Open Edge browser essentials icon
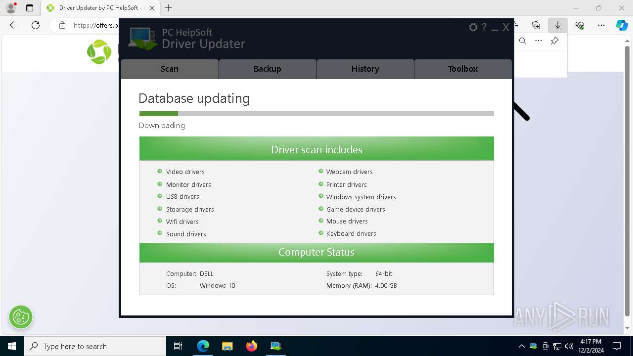This screenshot has width=633, height=356. 580,25
